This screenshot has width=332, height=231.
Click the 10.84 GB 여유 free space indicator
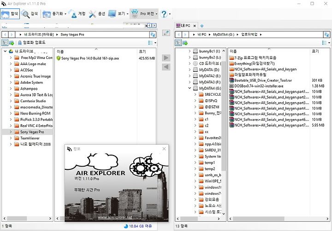point(138,226)
